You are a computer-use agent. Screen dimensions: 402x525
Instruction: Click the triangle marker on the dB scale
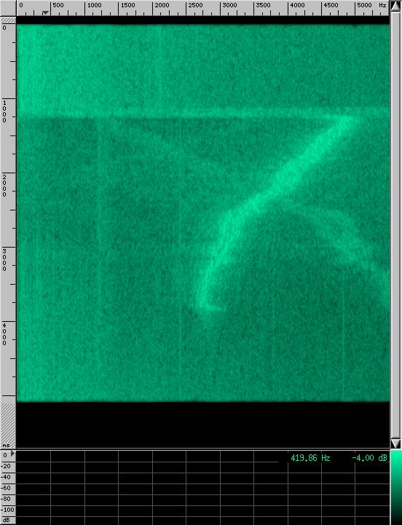point(12,454)
